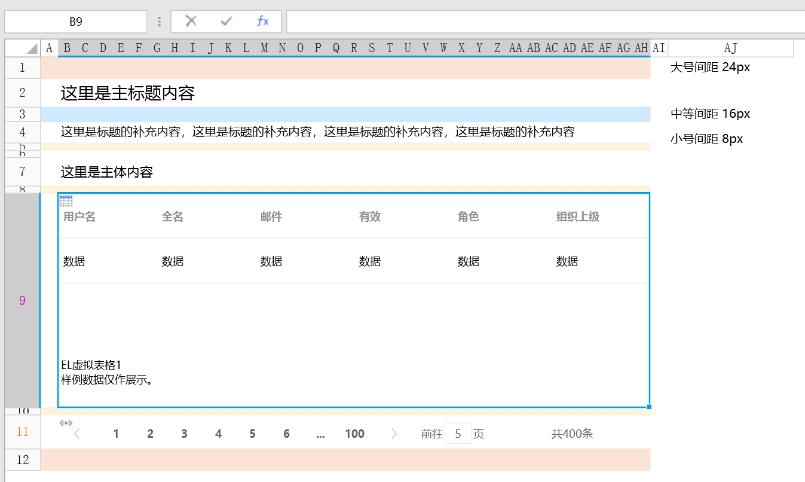Go to next page with right chevron
This screenshot has width=805, height=482.
point(393,434)
